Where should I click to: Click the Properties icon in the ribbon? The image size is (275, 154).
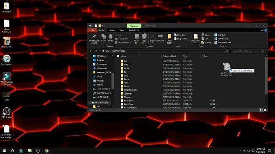pos(196,38)
